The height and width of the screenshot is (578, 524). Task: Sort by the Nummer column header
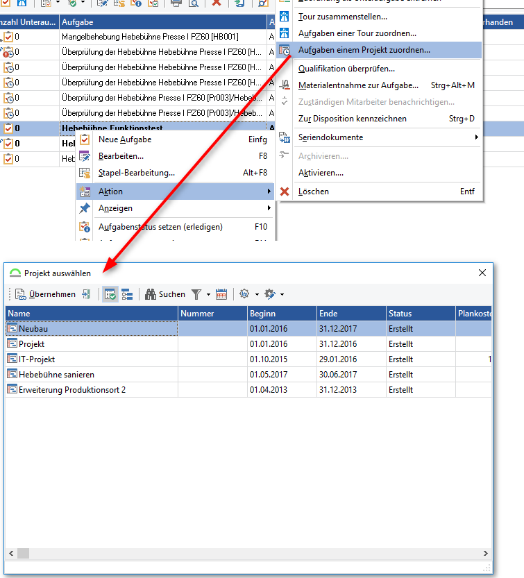pyautogui.click(x=212, y=314)
